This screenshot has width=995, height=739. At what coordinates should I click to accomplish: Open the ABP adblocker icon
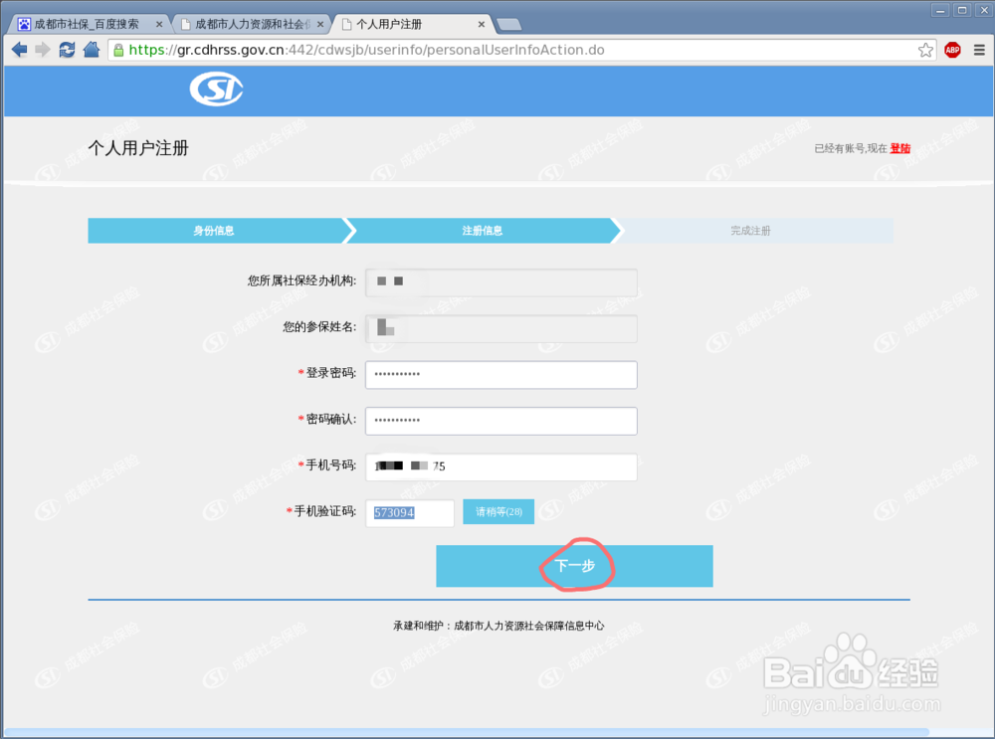pos(951,49)
